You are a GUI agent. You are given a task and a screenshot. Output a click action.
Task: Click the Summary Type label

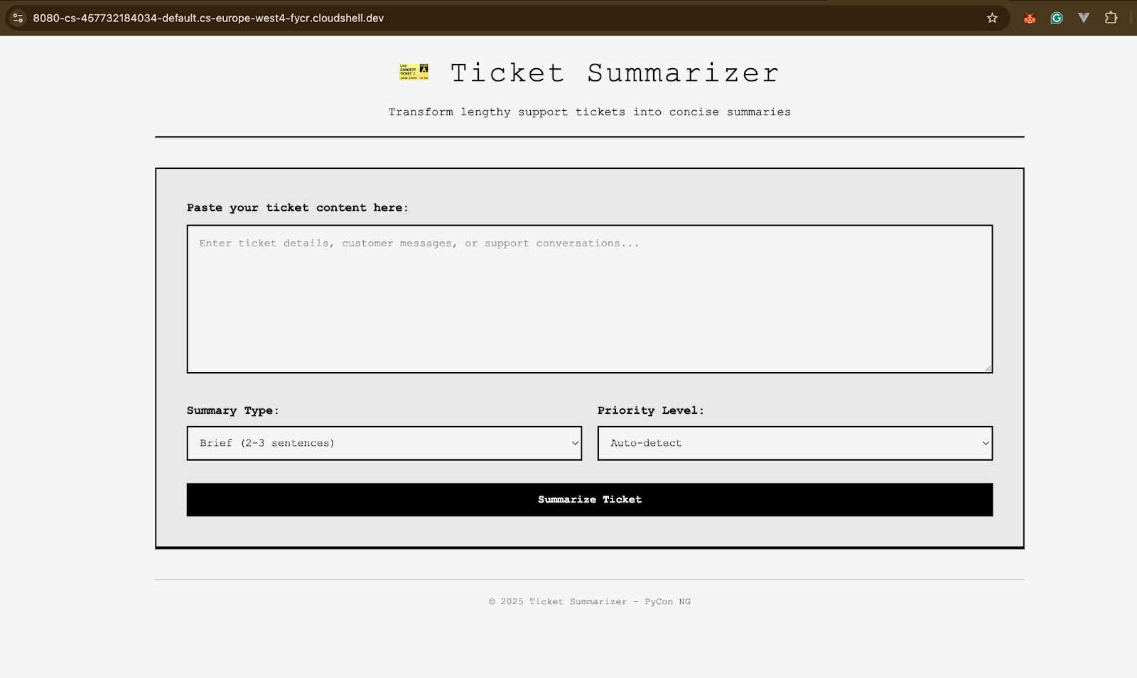(232, 410)
